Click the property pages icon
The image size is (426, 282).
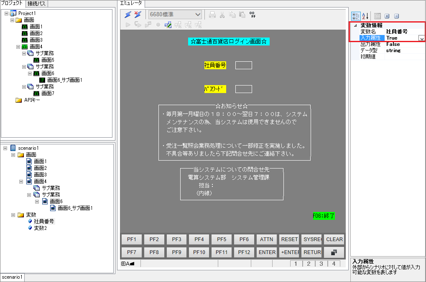pyautogui.click(x=378, y=16)
